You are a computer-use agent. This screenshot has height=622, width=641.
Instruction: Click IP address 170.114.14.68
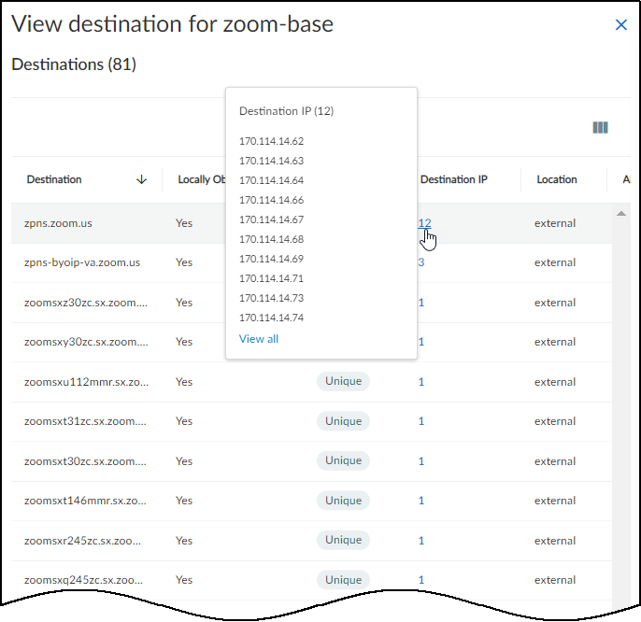pyautogui.click(x=271, y=239)
